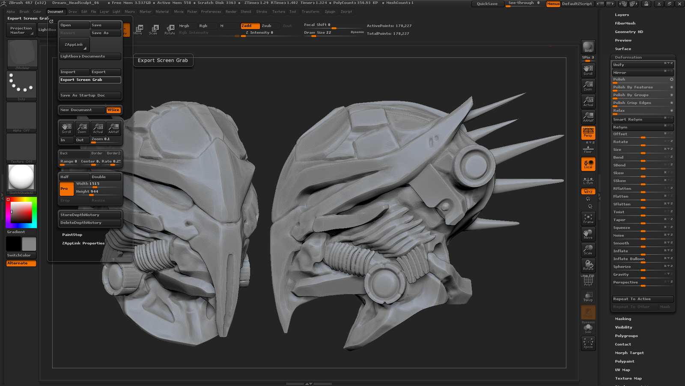Expand the Masking section
Viewport: 685px width, 386px height.
pyautogui.click(x=623, y=319)
